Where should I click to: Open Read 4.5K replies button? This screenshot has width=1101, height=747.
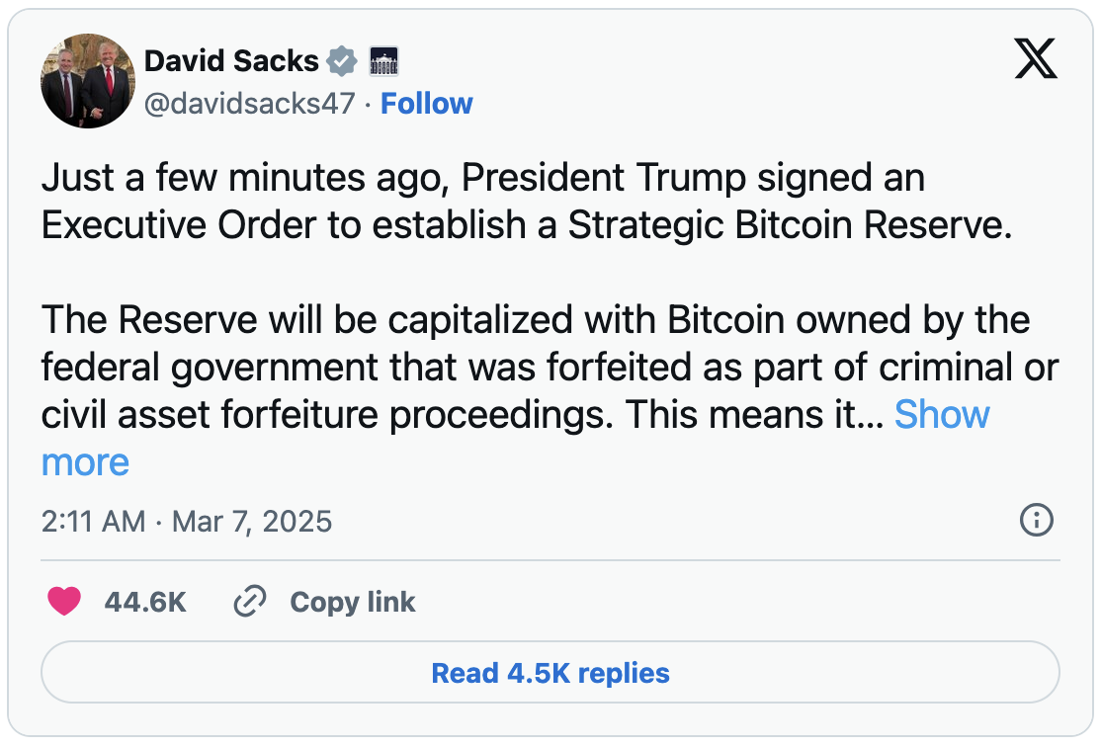pyautogui.click(x=550, y=674)
